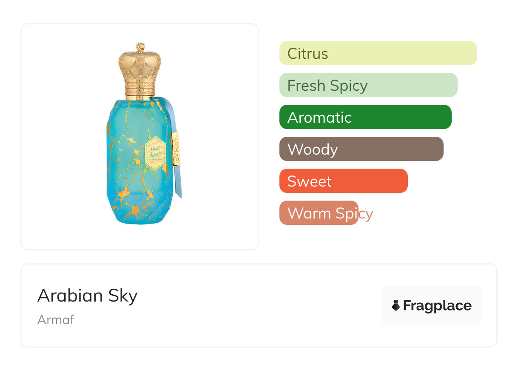
Task: Click the vertical ARMAF tag on the bottle side
Action: point(176,149)
